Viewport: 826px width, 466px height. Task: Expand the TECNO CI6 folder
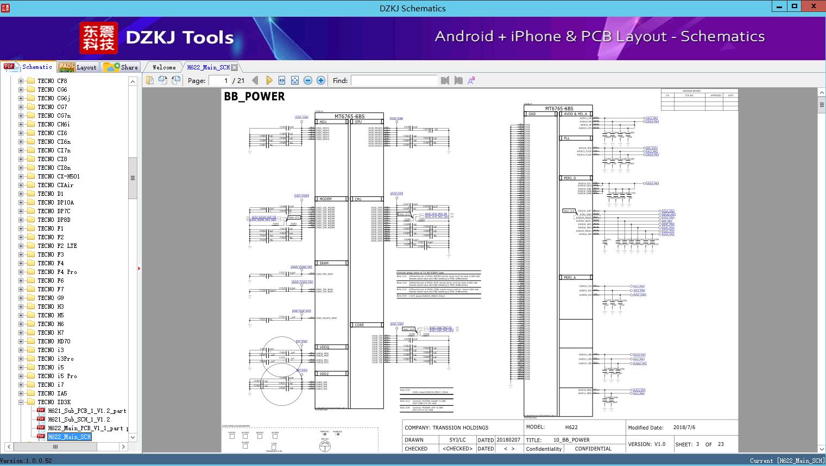pyautogui.click(x=21, y=133)
